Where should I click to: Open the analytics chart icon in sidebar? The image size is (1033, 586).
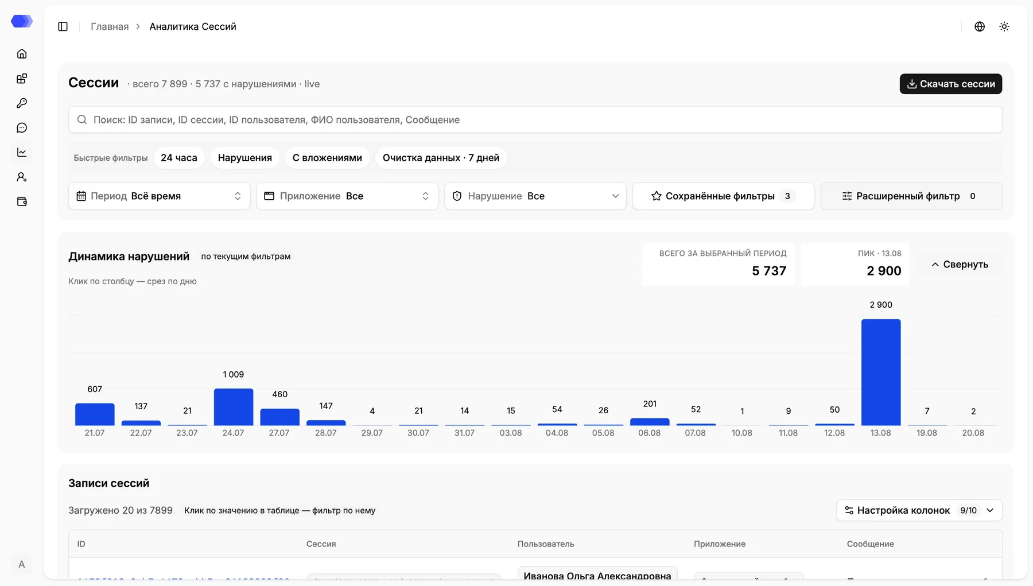click(x=22, y=153)
